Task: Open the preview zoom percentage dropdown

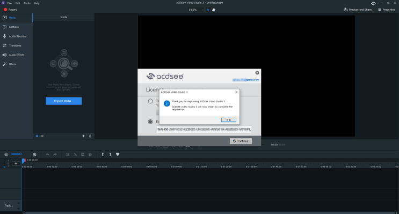Action: coord(196,10)
